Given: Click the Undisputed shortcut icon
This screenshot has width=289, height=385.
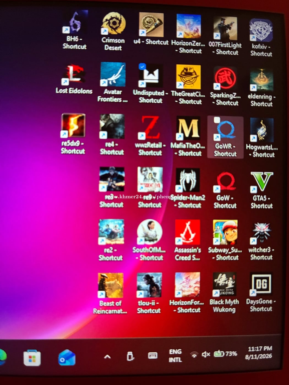Looking at the screenshot, I should coord(151,75).
